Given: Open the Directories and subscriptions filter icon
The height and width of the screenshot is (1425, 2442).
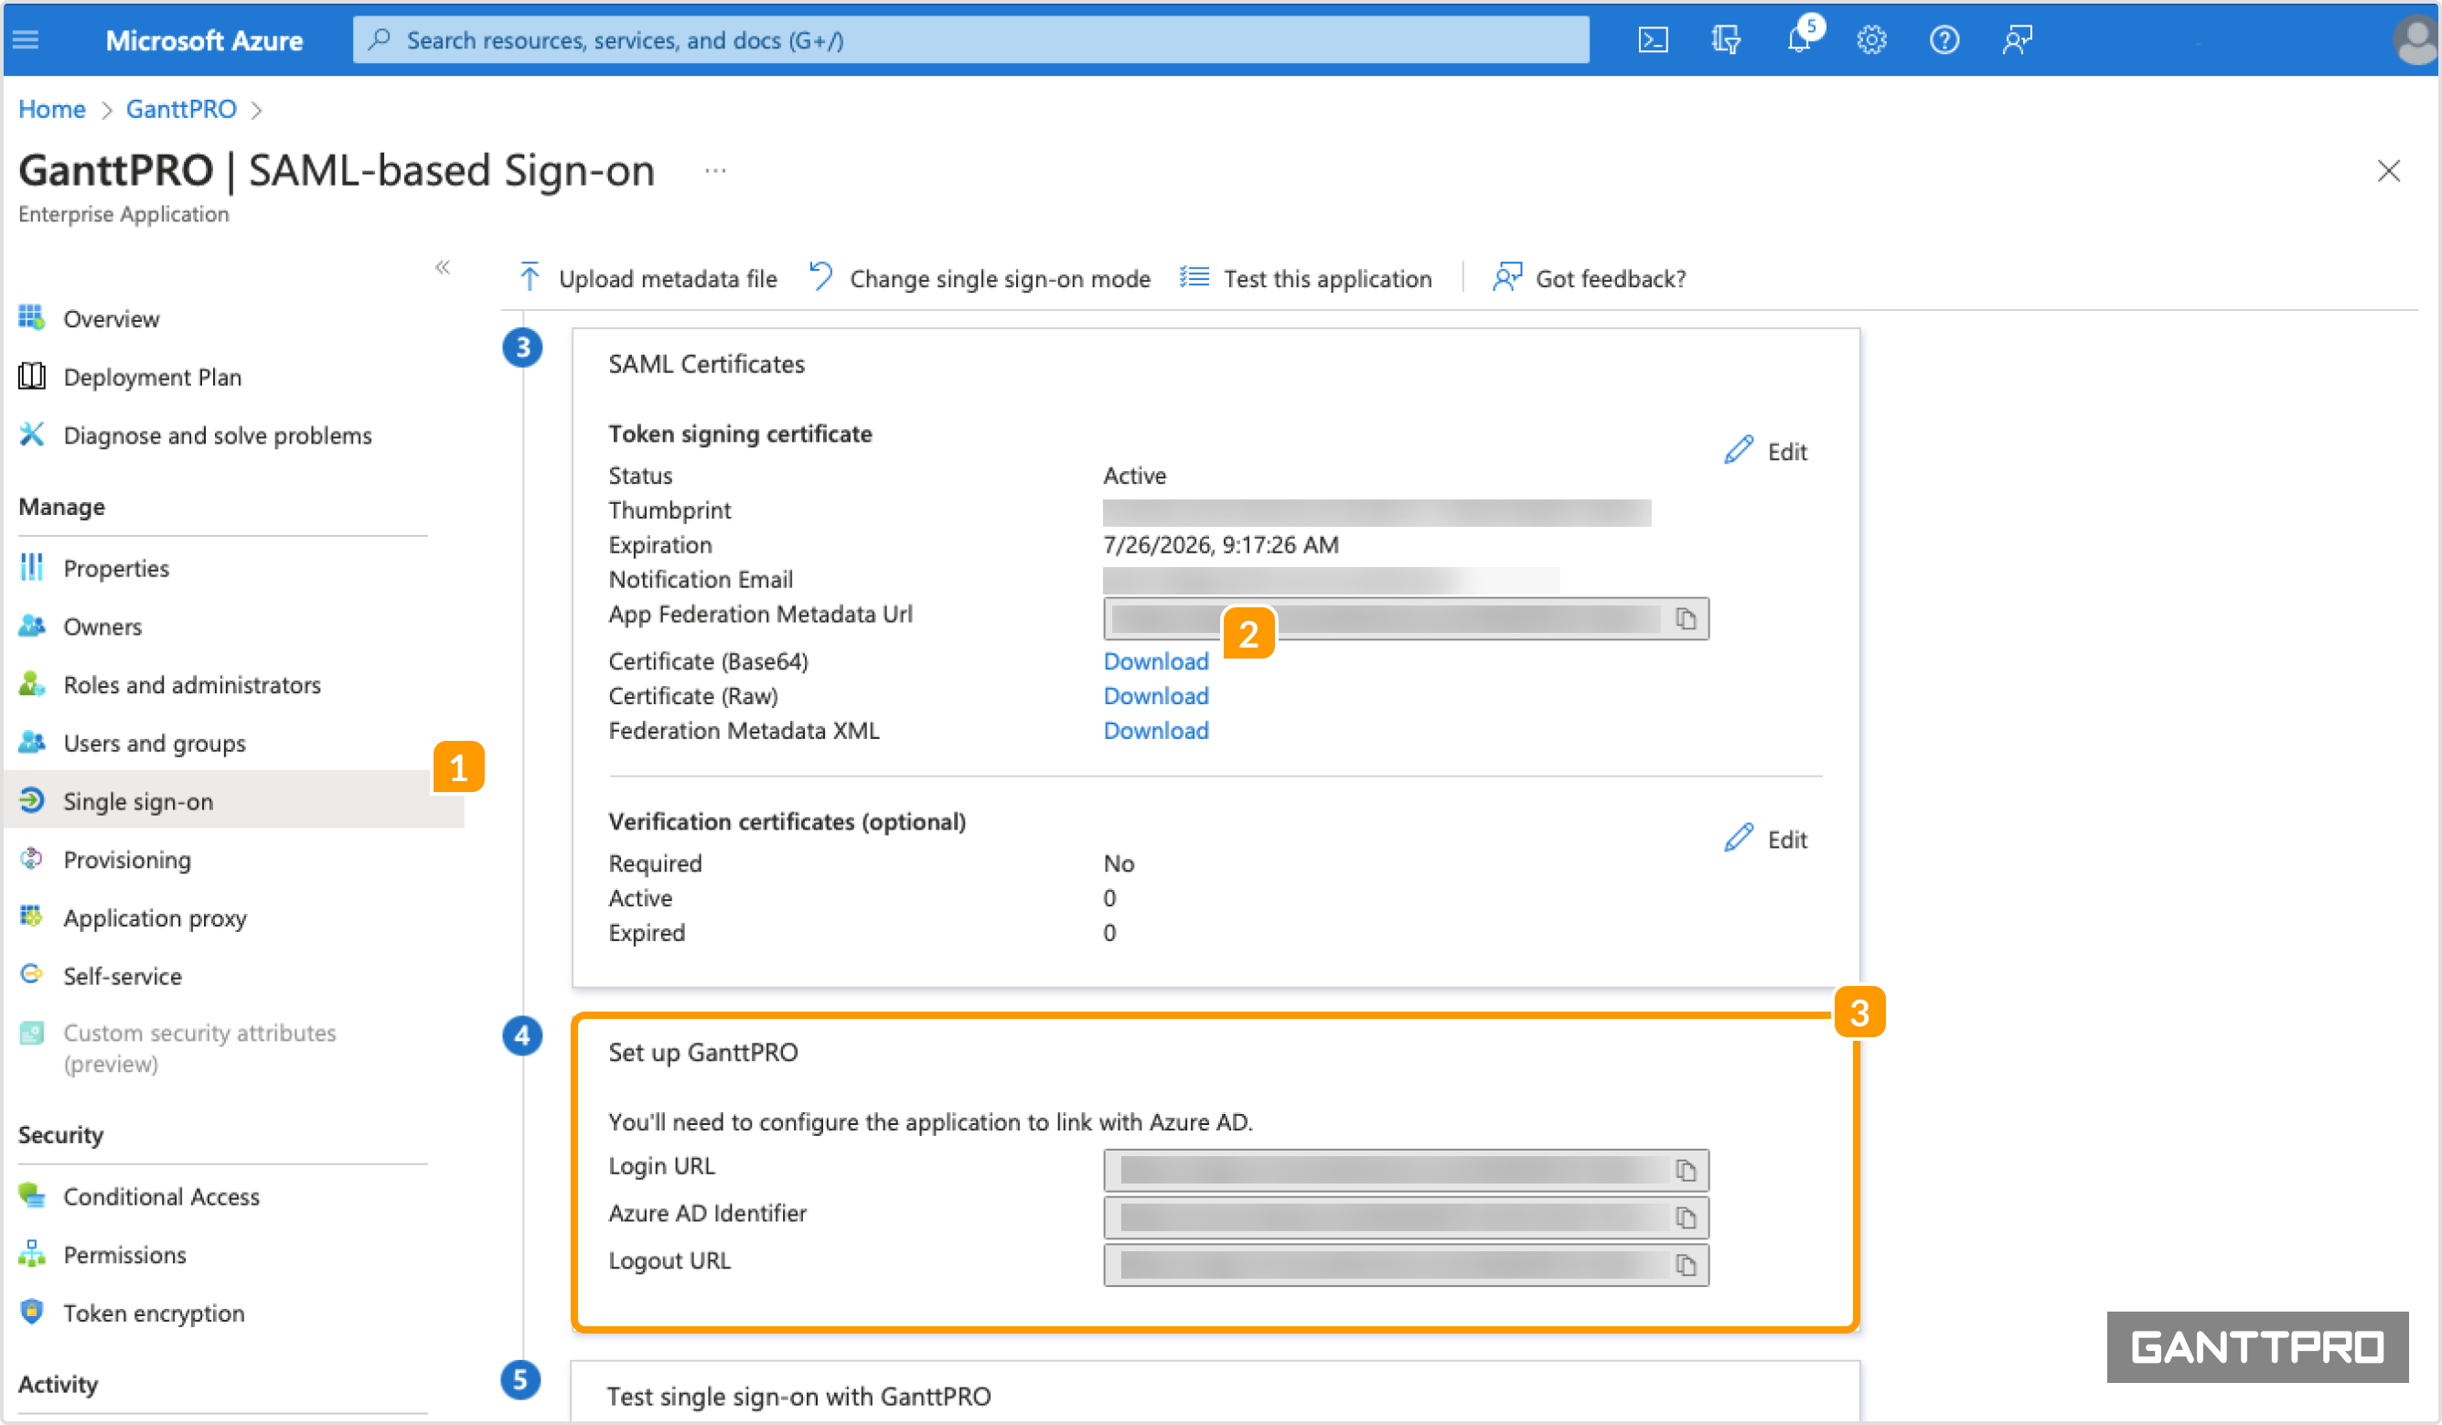Looking at the screenshot, I should point(1725,39).
